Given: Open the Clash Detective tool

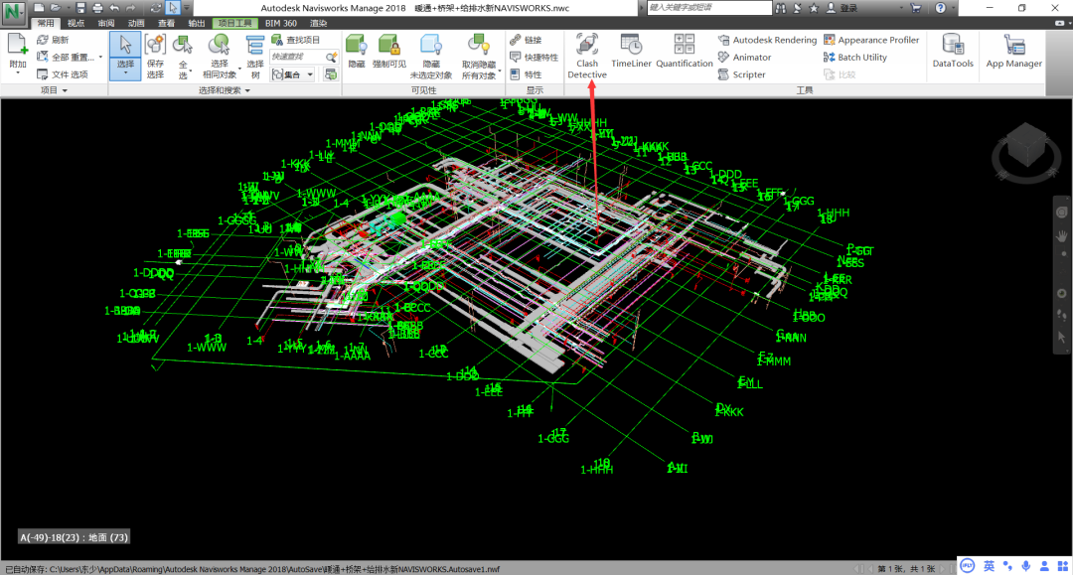Looking at the screenshot, I should [587, 57].
